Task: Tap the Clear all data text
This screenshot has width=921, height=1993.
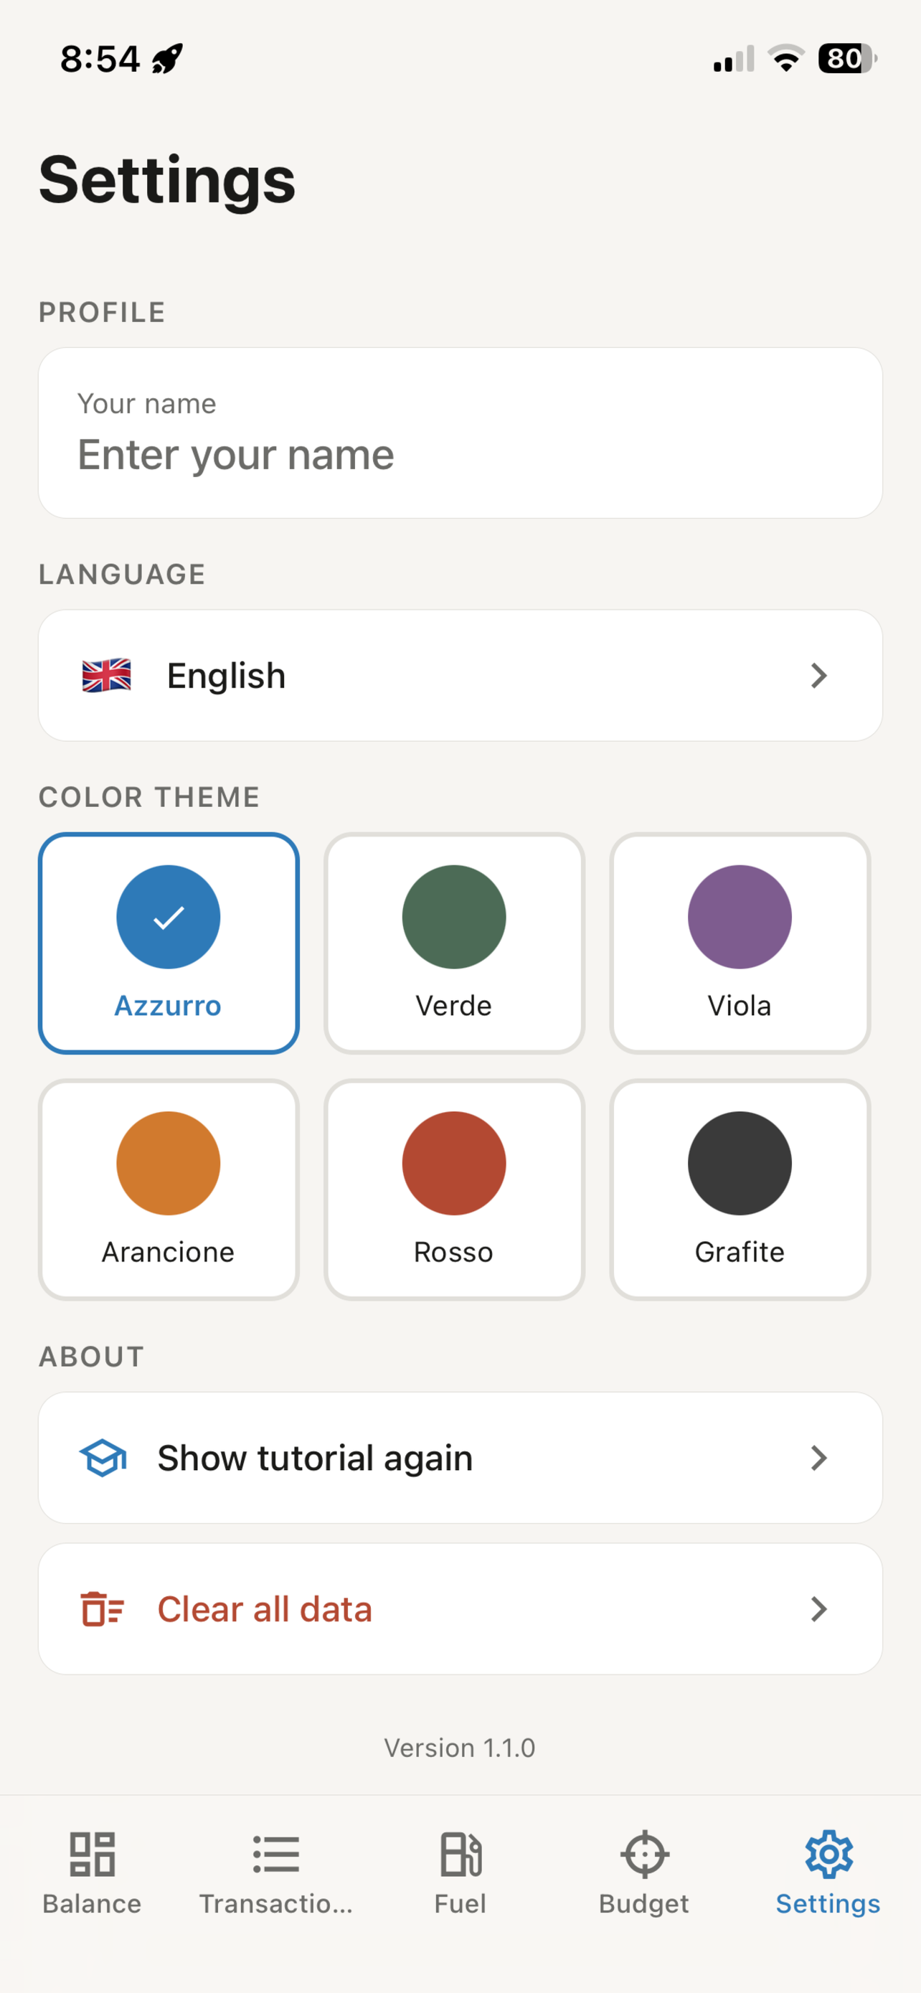Action: tap(265, 1609)
